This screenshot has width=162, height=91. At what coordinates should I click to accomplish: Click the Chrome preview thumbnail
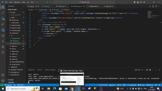tap(72, 79)
